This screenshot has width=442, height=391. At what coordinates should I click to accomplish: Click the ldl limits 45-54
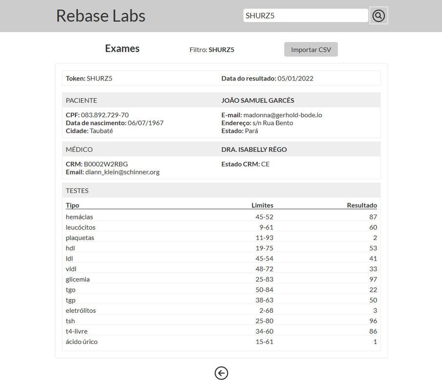point(265,259)
